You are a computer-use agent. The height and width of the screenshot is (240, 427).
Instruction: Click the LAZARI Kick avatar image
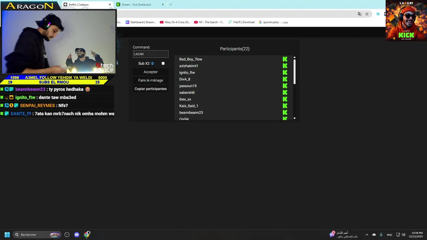[406, 20]
